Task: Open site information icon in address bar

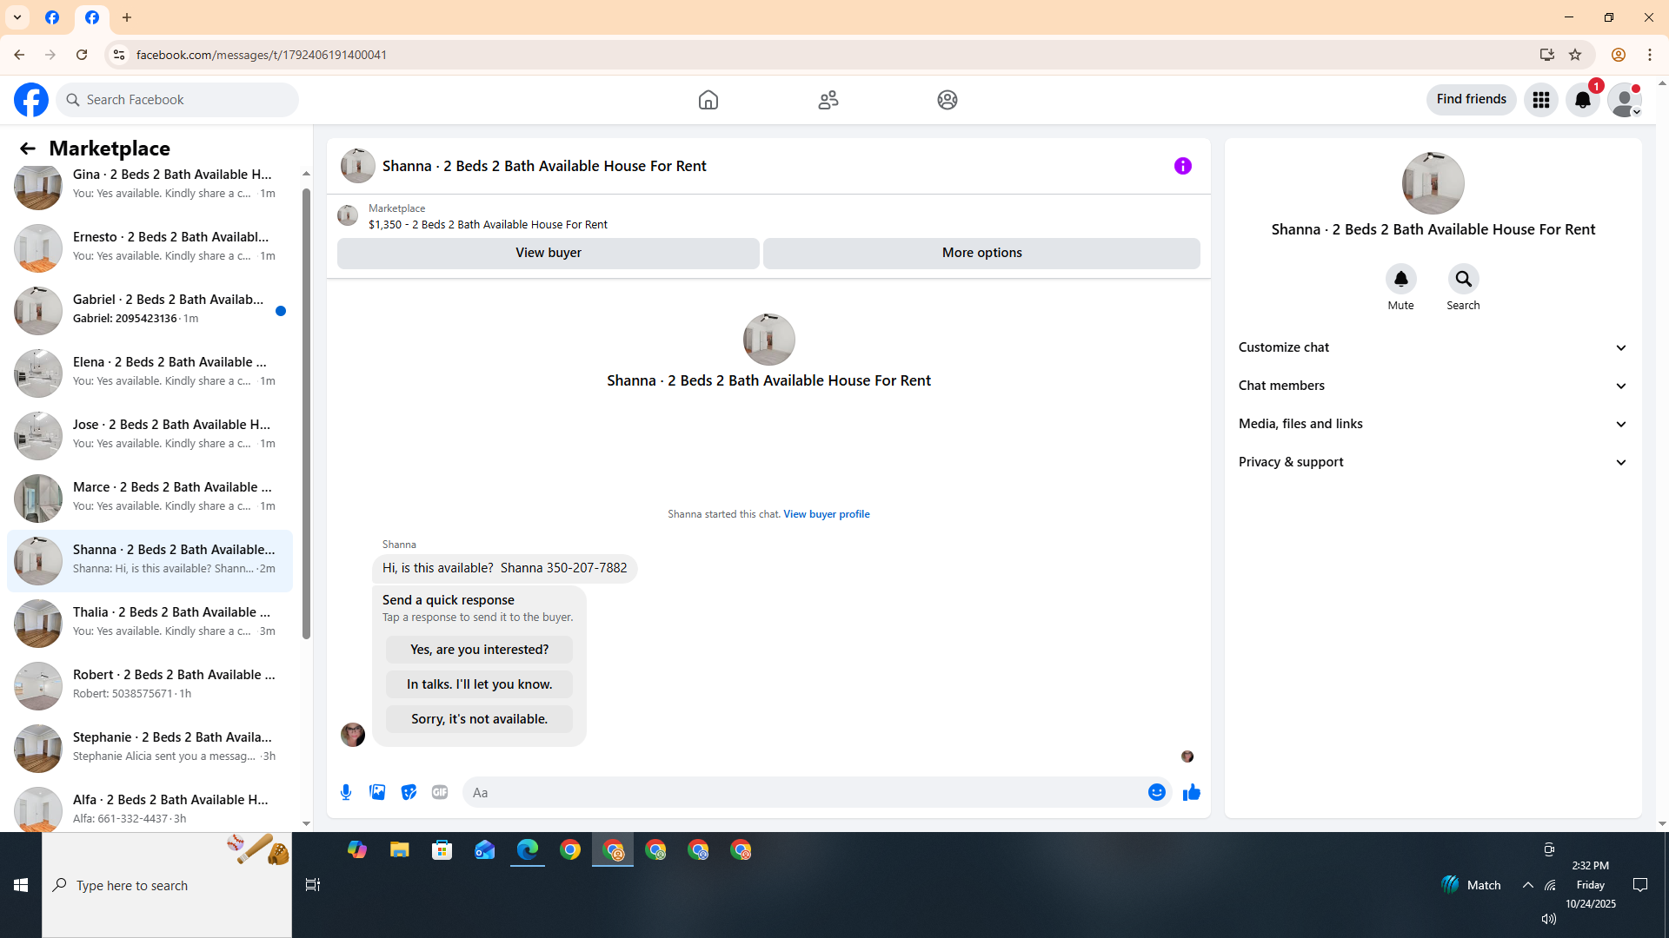Action: coord(119,55)
